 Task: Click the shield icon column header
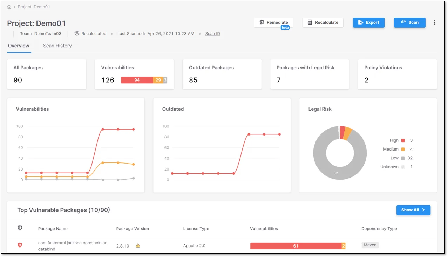20,228
